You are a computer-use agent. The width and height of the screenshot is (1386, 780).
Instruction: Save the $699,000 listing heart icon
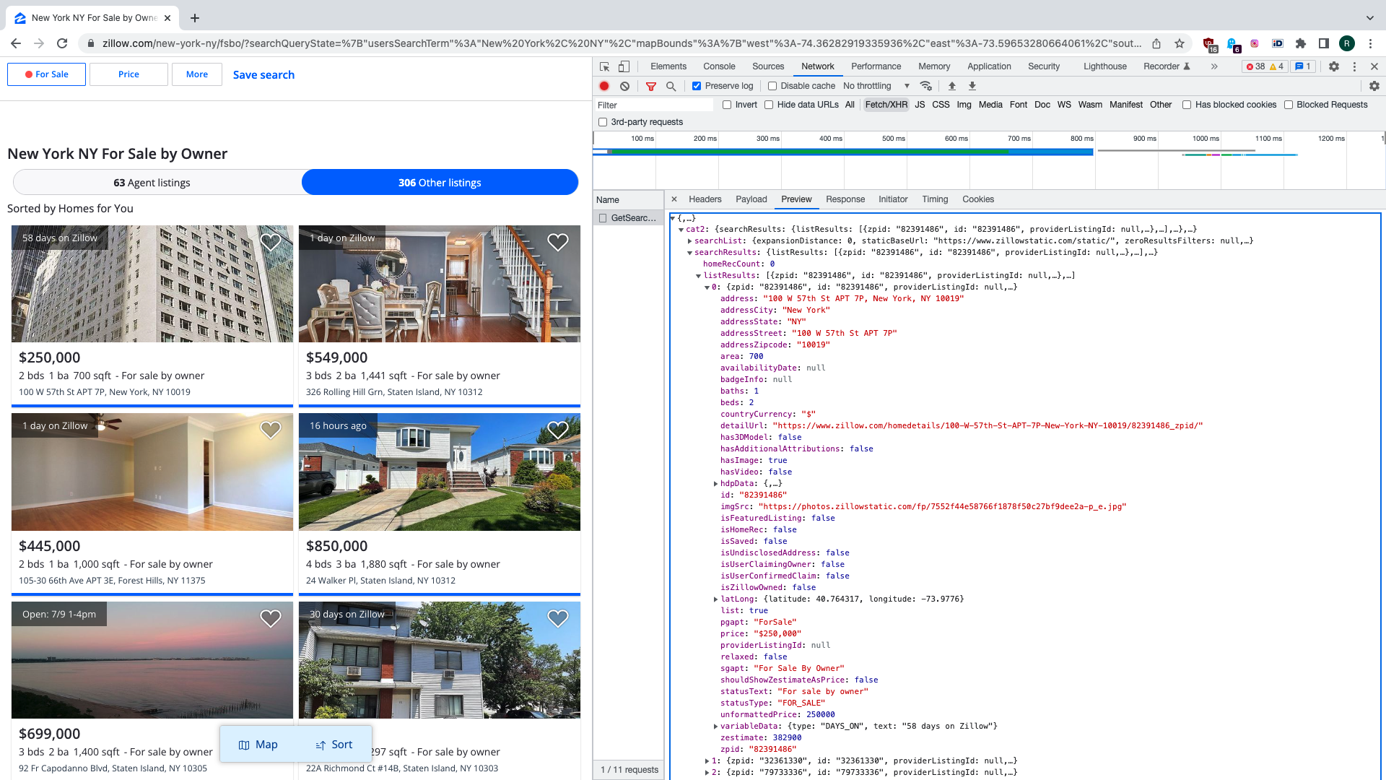coord(270,618)
